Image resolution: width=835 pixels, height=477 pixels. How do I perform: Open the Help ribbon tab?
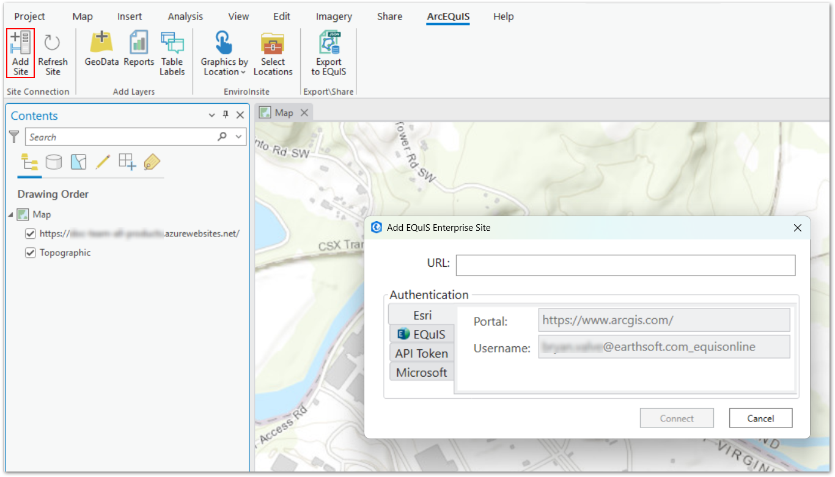click(503, 16)
